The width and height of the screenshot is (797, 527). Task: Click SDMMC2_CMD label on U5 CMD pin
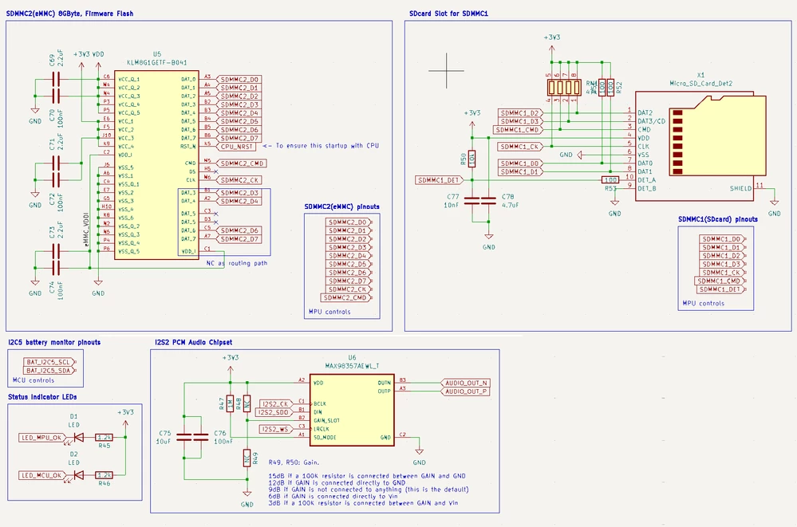tap(242, 163)
